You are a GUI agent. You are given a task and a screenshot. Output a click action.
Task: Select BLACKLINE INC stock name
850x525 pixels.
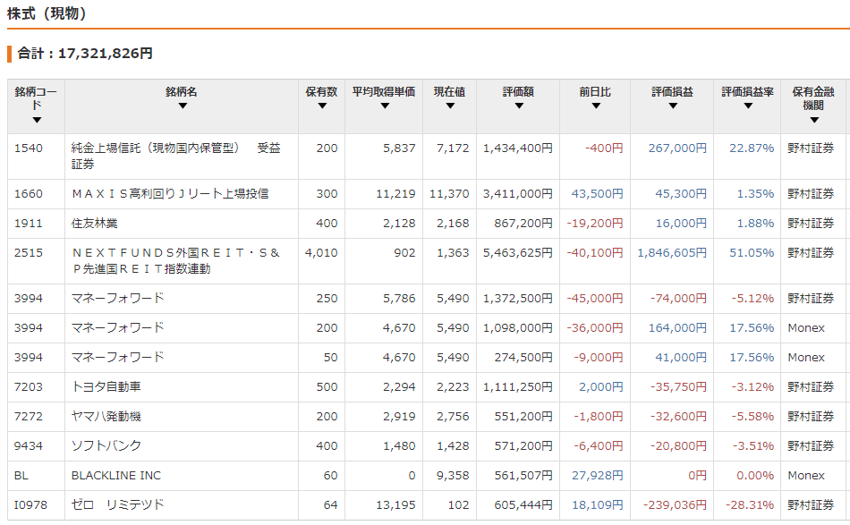pos(116,475)
